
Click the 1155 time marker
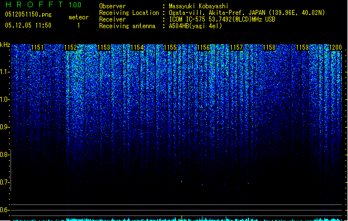[x=170, y=48]
